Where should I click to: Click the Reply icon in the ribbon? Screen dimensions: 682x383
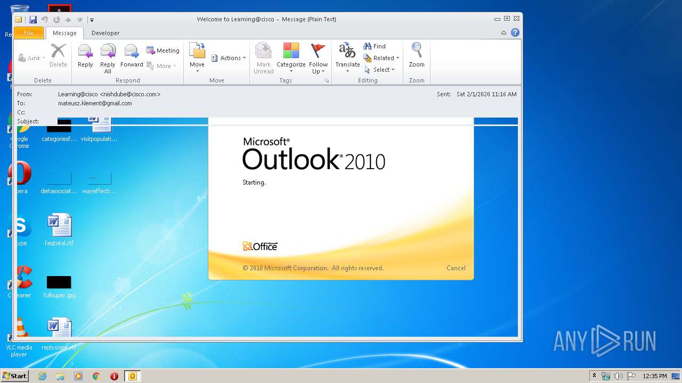(x=85, y=56)
